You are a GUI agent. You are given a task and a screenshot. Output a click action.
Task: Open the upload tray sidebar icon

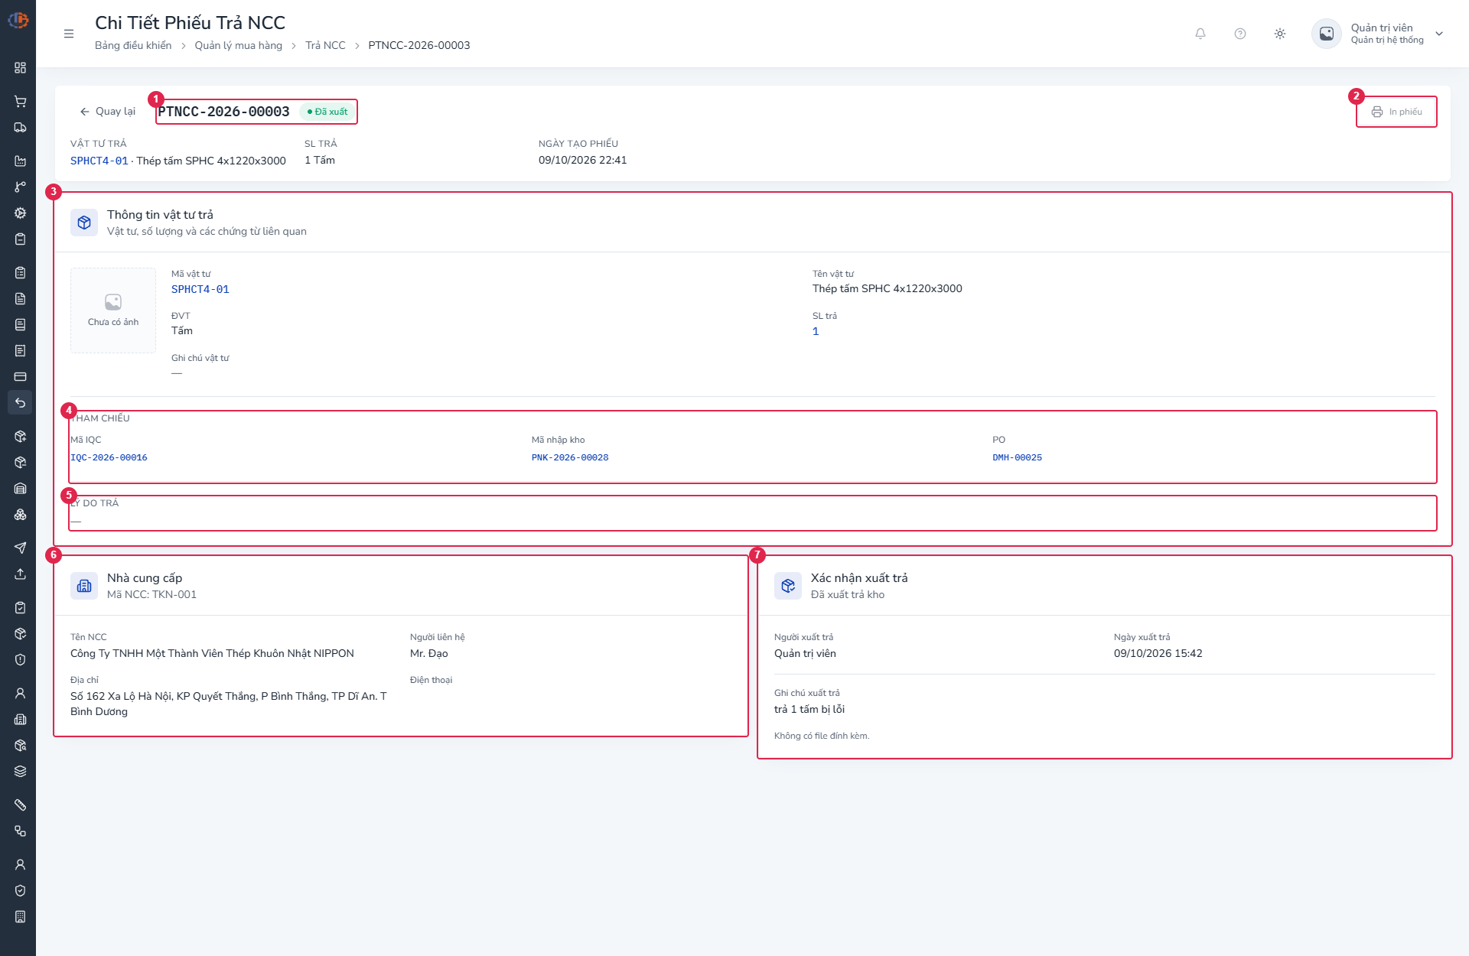pos(20,574)
